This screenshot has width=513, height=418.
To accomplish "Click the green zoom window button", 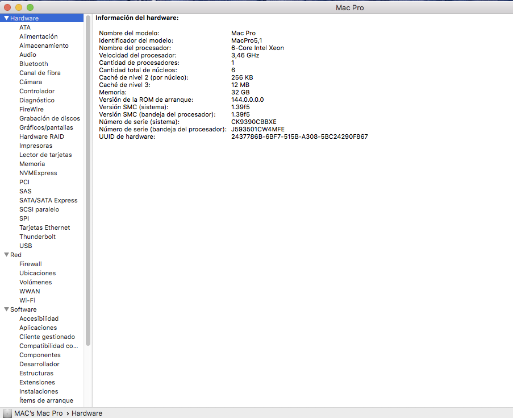I will pos(30,7).
